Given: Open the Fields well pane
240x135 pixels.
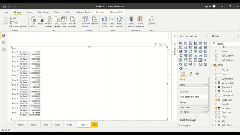Looking at the screenshot, I should pyautogui.click(x=183, y=74).
